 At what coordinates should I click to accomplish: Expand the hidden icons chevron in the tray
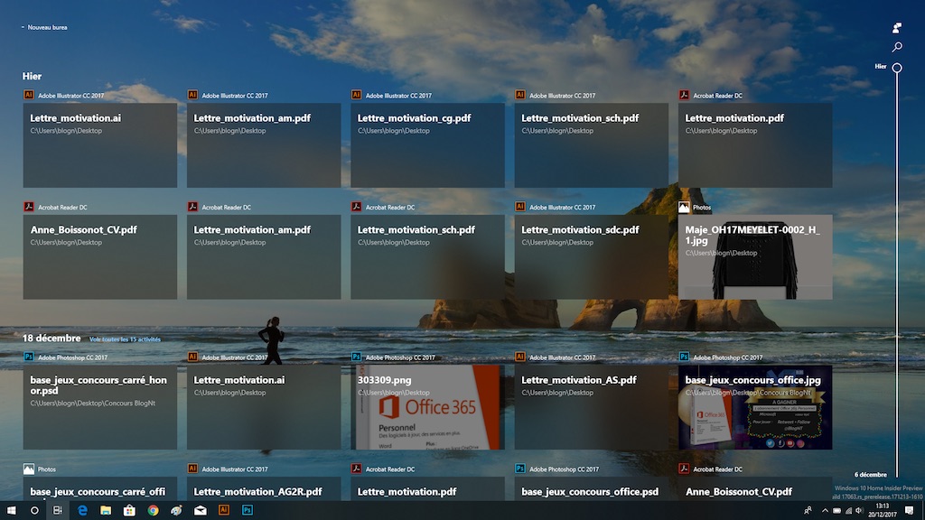point(825,511)
